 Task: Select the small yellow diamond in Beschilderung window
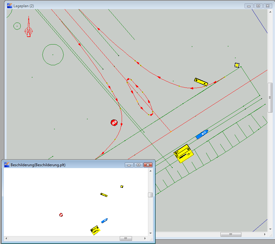click(122, 187)
